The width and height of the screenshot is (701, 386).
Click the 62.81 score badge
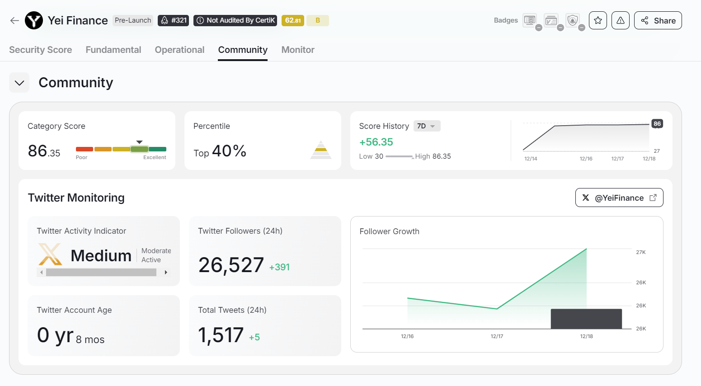[x=293, y=20]
